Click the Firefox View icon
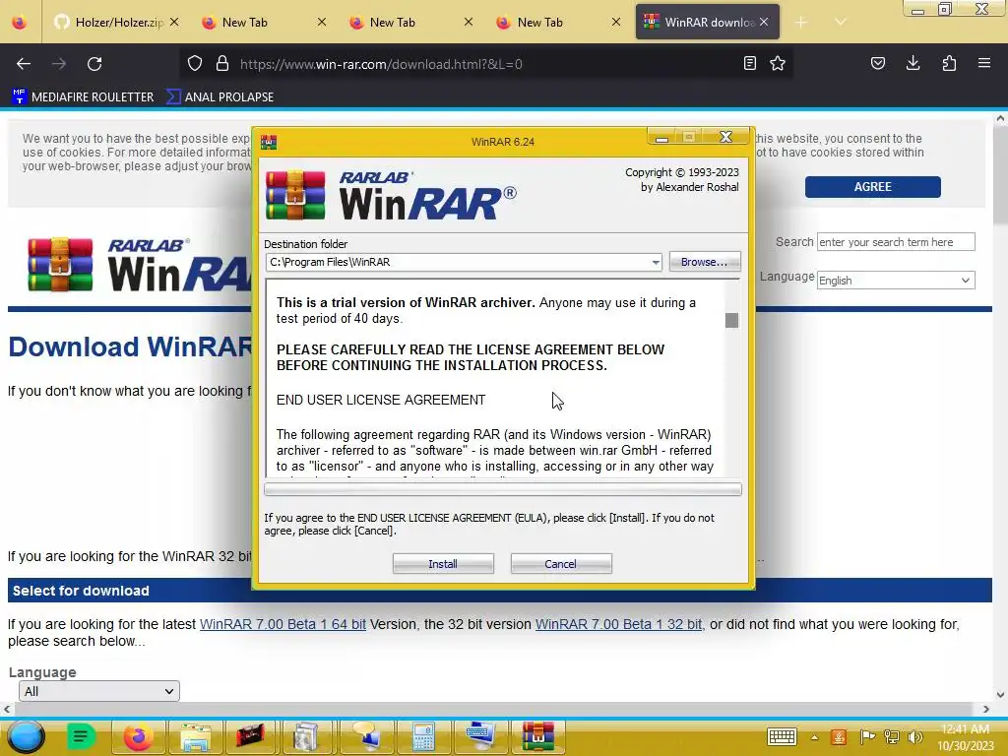This screenshot has height=756, width=1008. coord(20,23)
